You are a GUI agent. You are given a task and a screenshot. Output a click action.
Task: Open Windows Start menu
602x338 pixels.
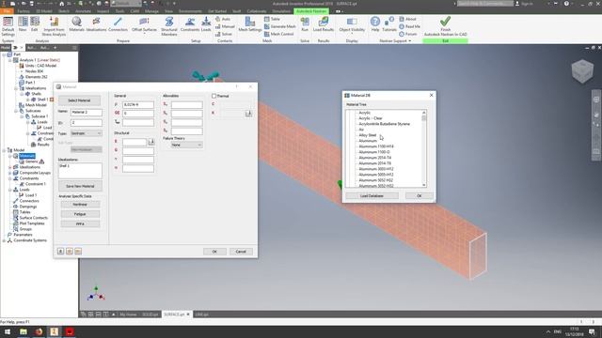coord(8,331)
